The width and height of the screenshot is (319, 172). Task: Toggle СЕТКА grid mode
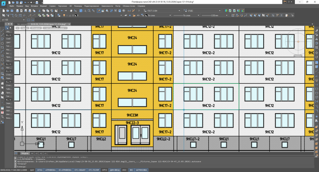pyautogui.click(x=40, y=170)
